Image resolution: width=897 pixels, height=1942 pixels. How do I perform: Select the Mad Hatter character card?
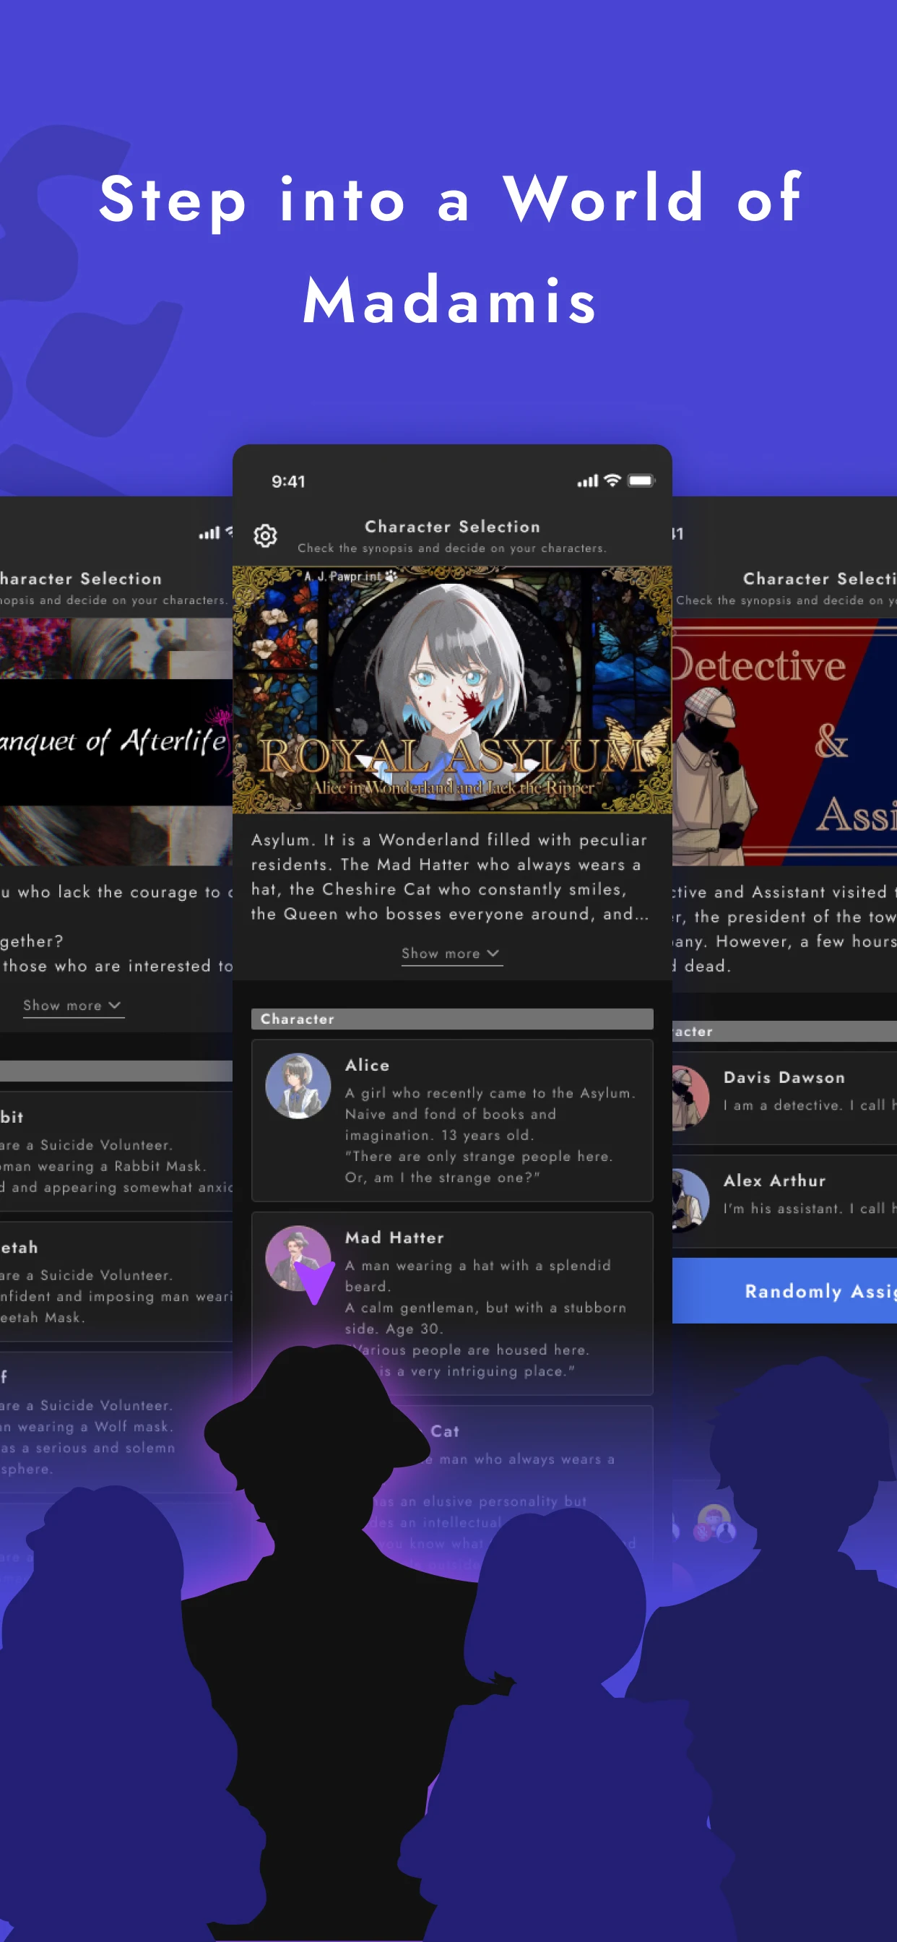pos(451,1303)
